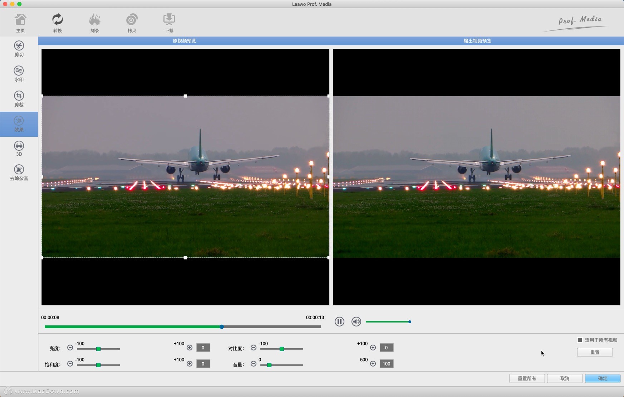Select the 剪裁 crop tool
The width and height of the screenshot is (624, 397).
tap(19, 99)
